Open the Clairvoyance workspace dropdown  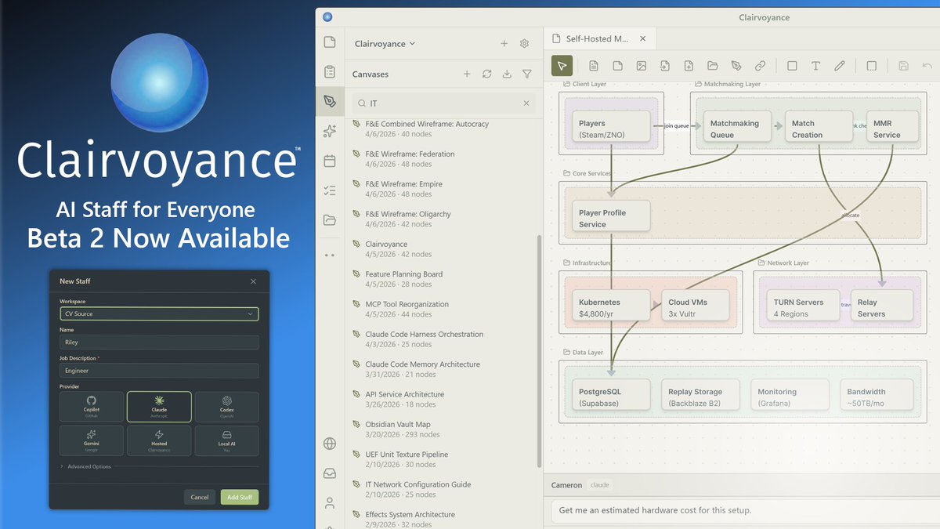[x=385, y=44]
